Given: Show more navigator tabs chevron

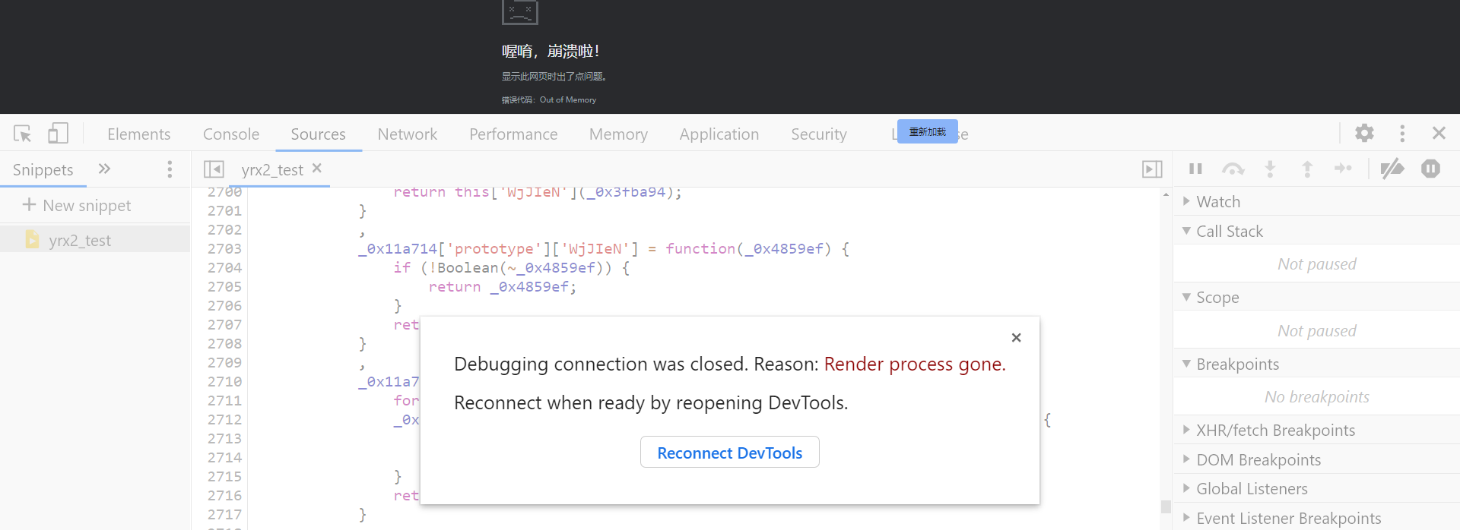Looking at the screenshot, I should (x=104, y=169).
